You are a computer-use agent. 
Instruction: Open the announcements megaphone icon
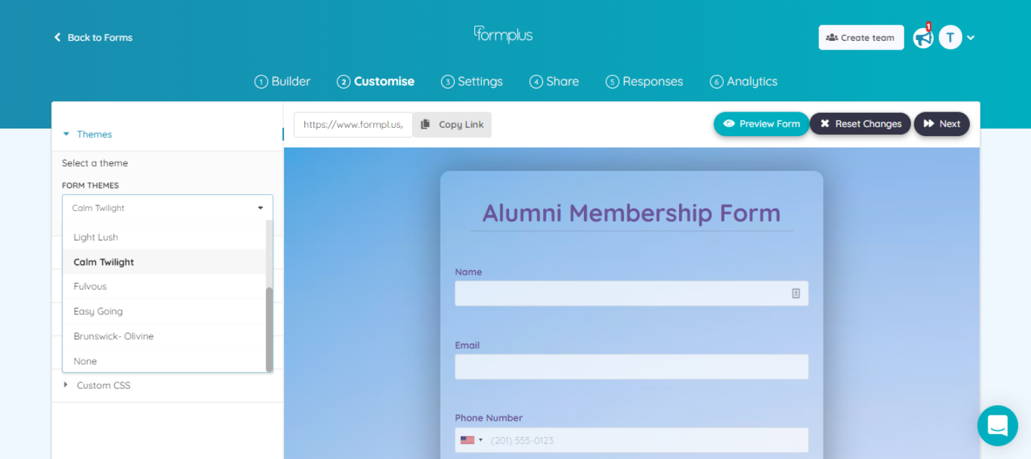click(x=922, y=37)
